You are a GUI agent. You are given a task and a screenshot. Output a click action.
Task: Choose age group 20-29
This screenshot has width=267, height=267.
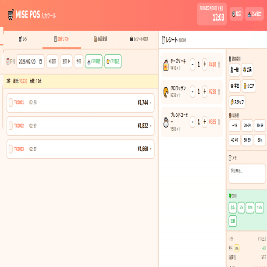pyautogui.click(x=247, y=126)
